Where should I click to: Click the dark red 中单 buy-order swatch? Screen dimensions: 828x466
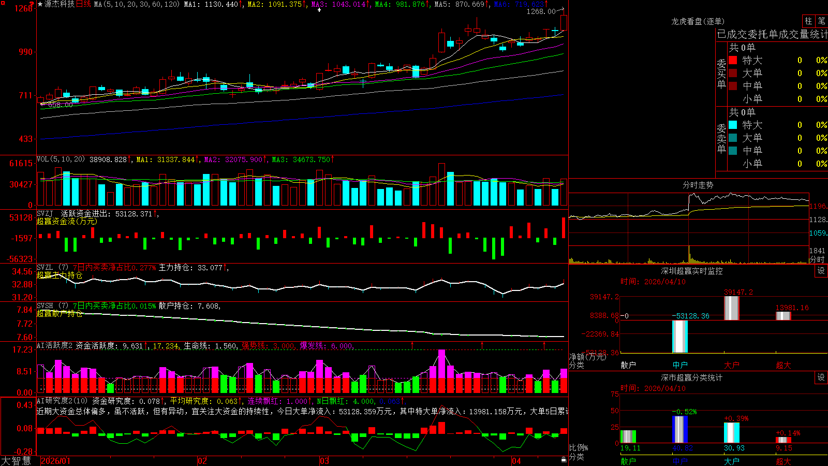(x=733, y=85)
